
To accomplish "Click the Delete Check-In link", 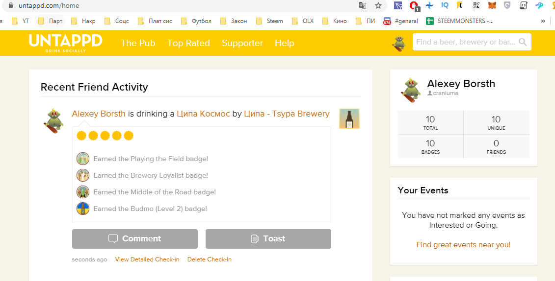I will coord(209,259).
